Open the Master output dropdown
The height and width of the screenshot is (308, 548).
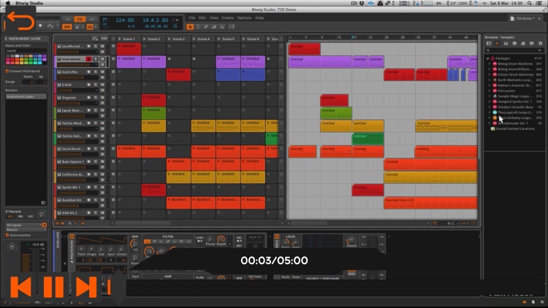pyautogui.click(x=26, y=230)
